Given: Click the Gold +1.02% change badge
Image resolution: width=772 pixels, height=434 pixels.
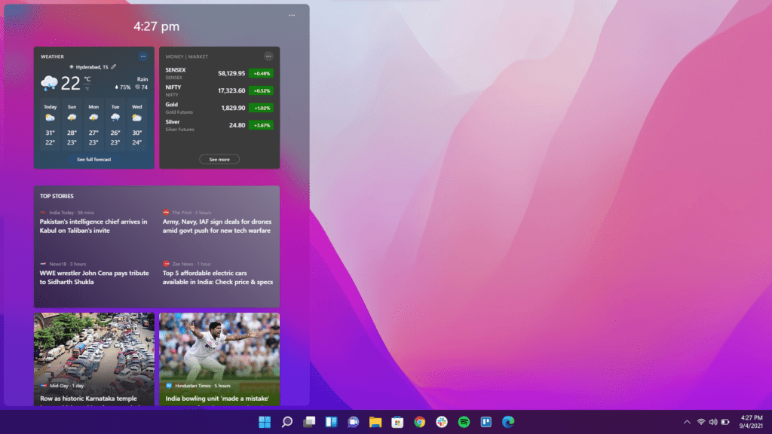Looking at the screenshot, I should (262, 108).
